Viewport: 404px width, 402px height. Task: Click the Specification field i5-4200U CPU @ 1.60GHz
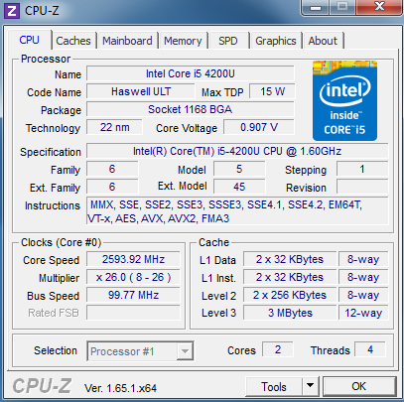point(237,151)
